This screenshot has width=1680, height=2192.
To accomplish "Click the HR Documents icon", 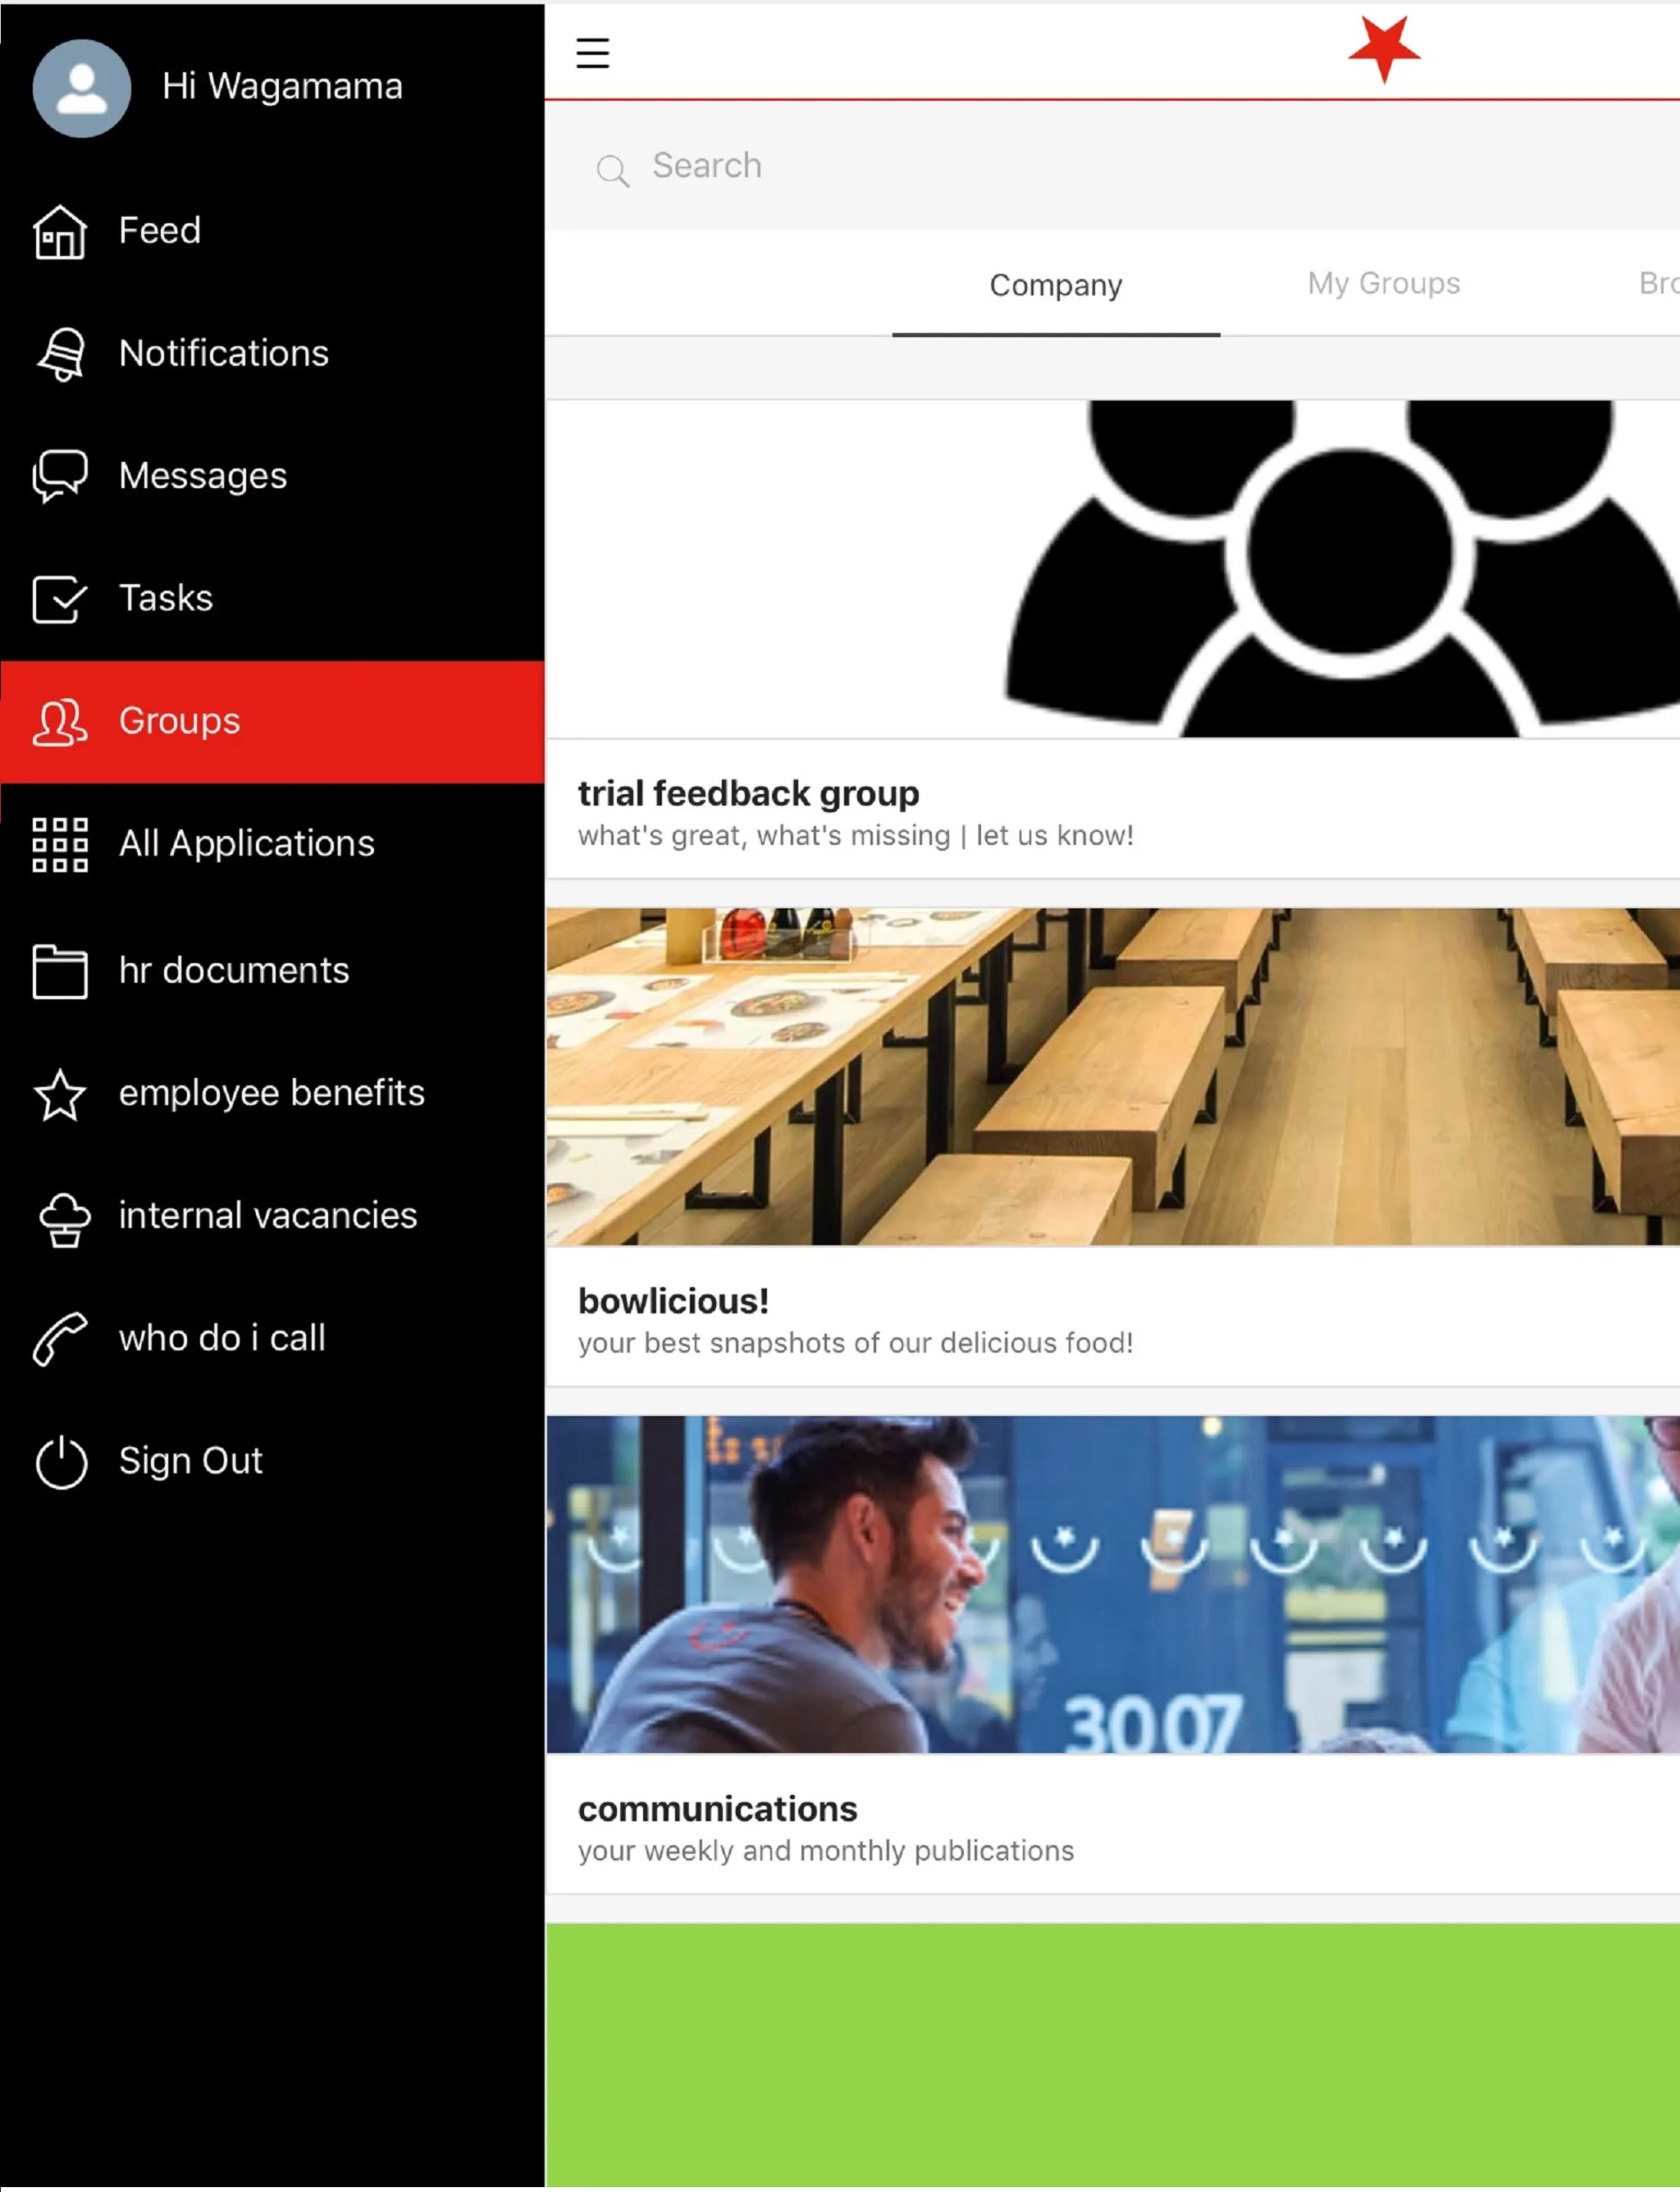I will point(62,969).
